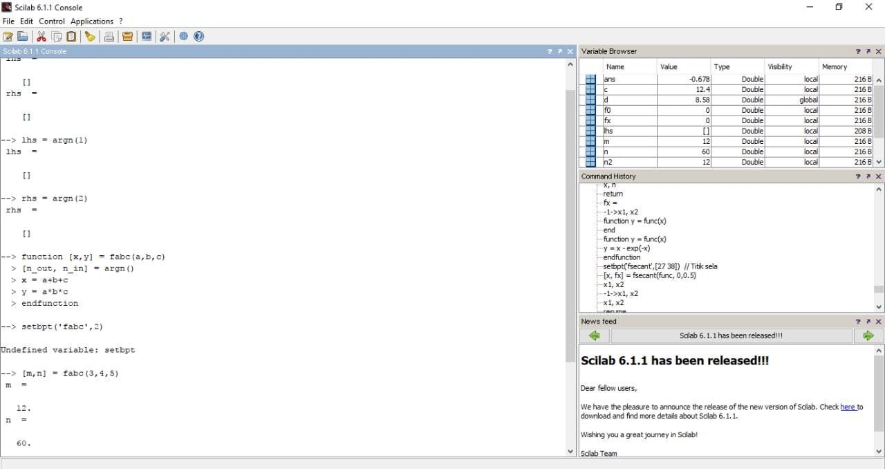Show help for the News feed panel
The height and width of the screenshot is (469, 885).
click(x=858, y=322)
